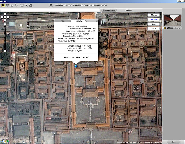Switch to Ibrida map view
Screen dimensions: 185x144
click(x=154, y=24)
